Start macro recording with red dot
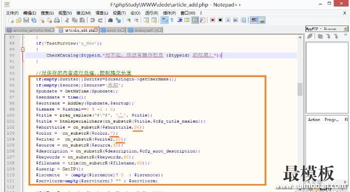The height and width of the screenshot is (192, 350). (212, 20)
